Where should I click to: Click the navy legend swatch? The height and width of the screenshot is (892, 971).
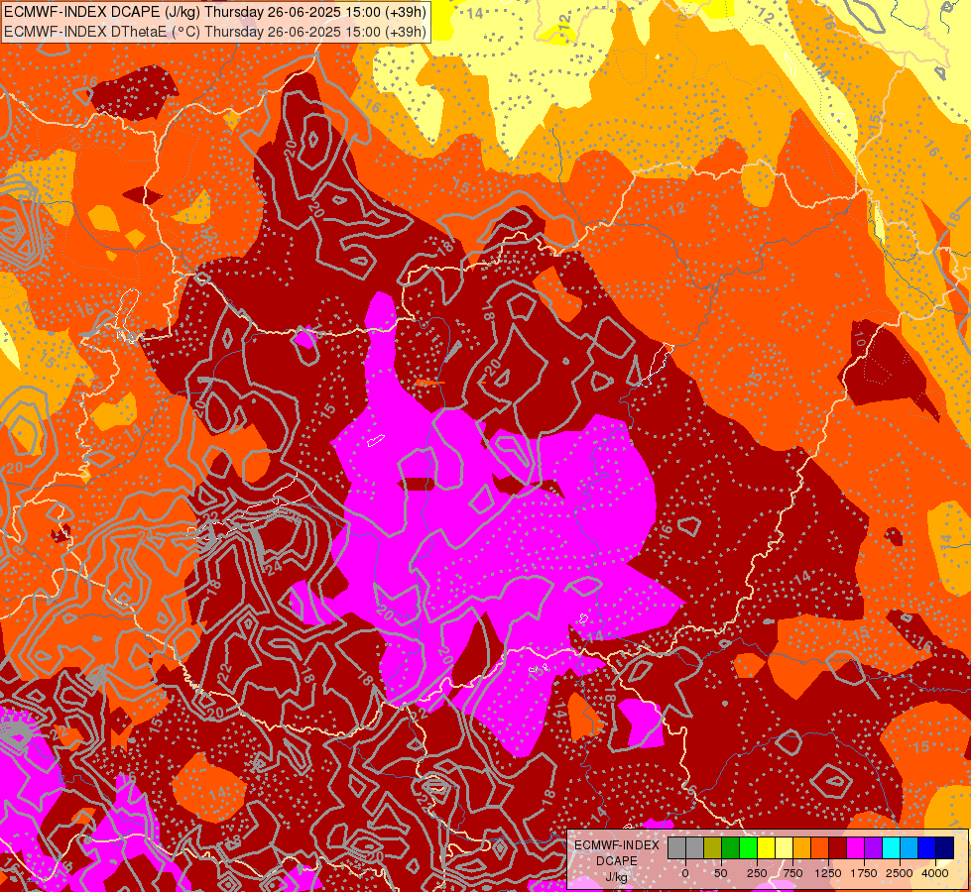[x=944, y=847]
